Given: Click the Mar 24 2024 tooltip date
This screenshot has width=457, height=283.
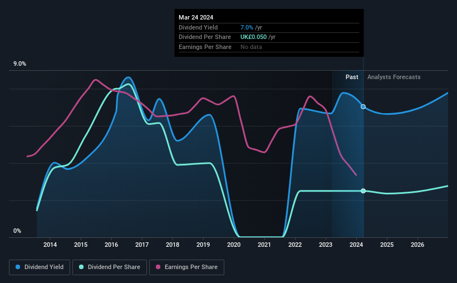Looking at the screenshot, I should [x=196, y=17].
